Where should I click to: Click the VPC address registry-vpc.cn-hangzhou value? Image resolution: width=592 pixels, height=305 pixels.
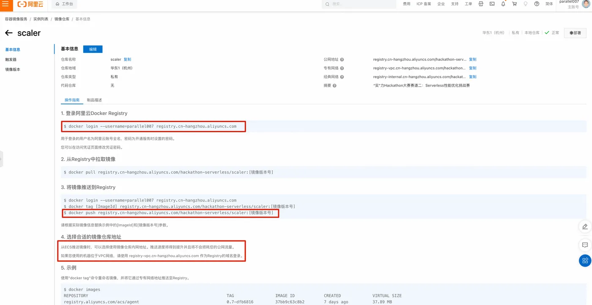pyautogui.click(x=419, y=68)
